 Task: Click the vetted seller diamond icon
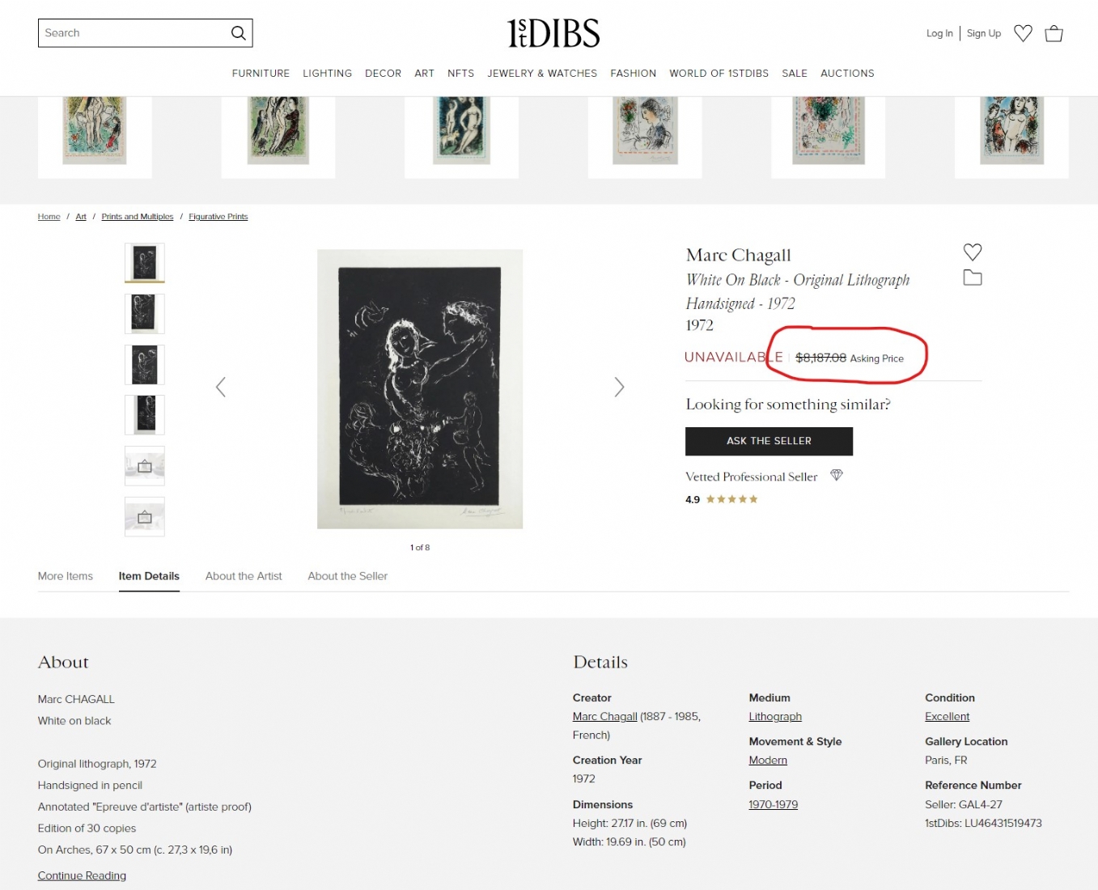point(837,475)
